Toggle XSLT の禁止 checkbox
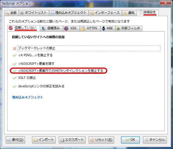Screen dimensions: 173x149 point(14,78)
